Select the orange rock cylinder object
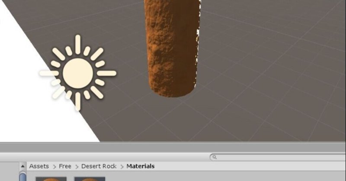The height and width of the screenshot is (181, 346). click(x=172, y=48)
